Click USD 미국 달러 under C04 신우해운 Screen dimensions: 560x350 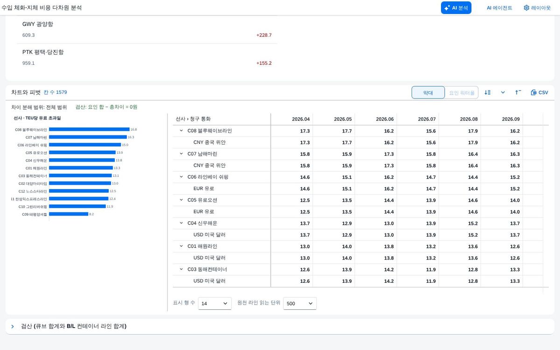tap(210, 235)
